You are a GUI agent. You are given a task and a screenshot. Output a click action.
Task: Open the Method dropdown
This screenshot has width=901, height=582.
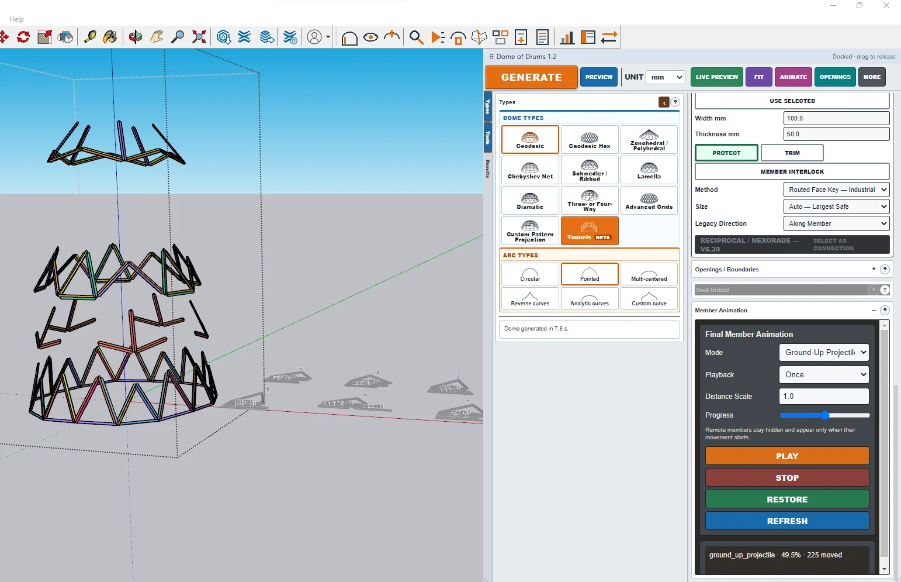pos(836,190)
